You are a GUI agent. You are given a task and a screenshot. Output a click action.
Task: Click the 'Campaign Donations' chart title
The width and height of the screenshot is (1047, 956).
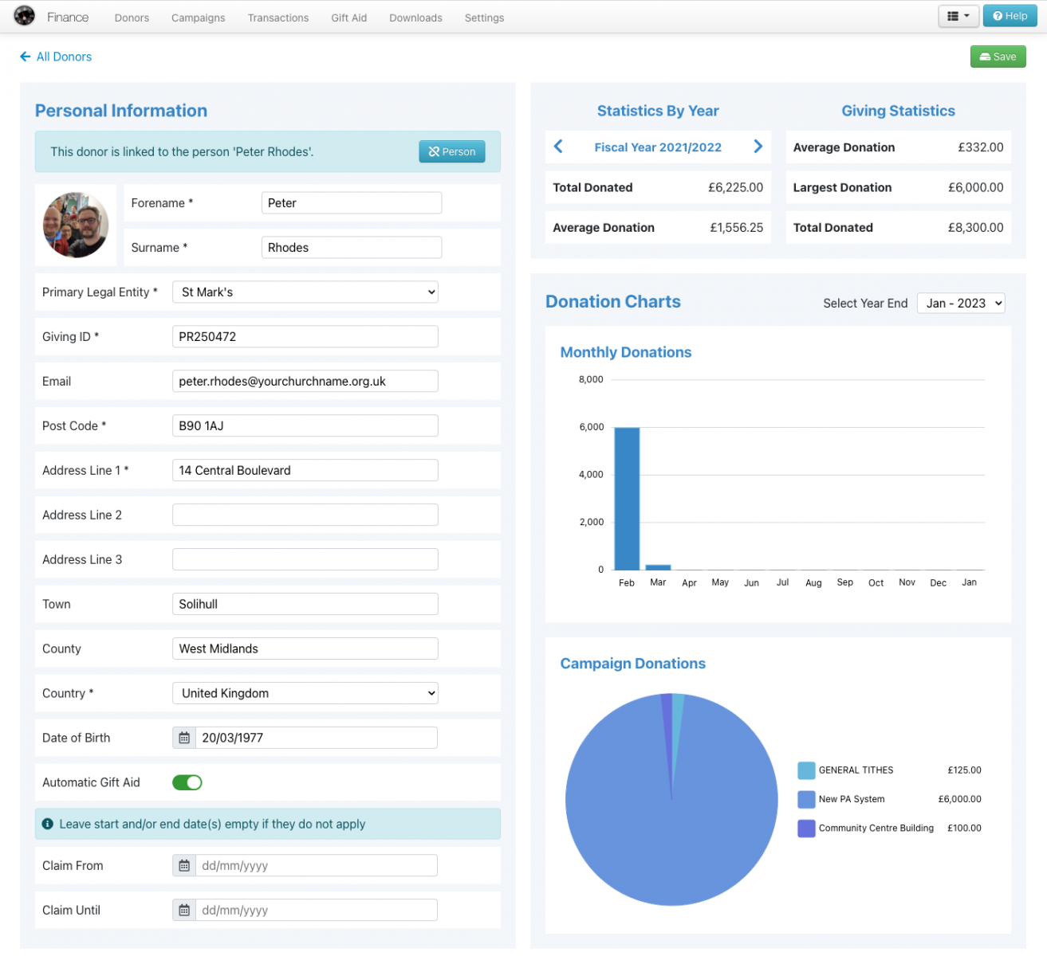[x=632, y=664]
